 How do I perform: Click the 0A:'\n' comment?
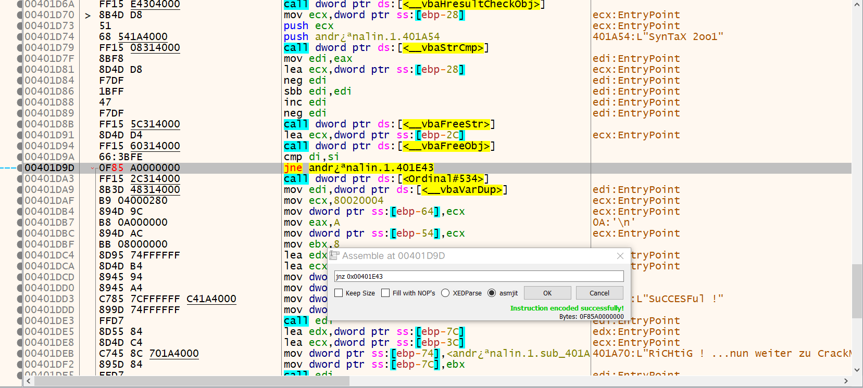point(614,223)
